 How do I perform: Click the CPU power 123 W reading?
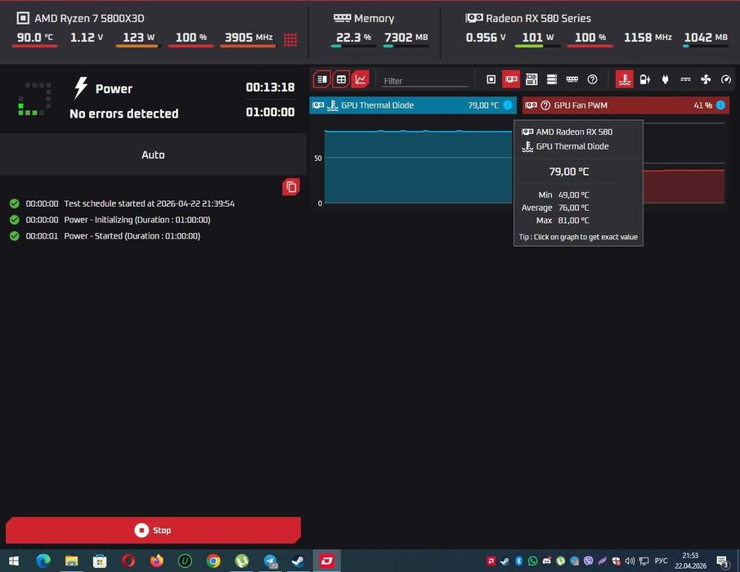[x=138, y=38]
